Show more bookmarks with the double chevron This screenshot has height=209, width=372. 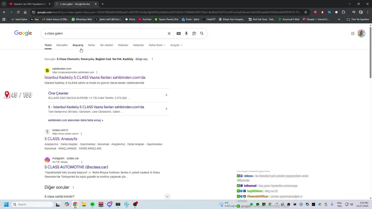pyautogui.click(x=339, y=19)
